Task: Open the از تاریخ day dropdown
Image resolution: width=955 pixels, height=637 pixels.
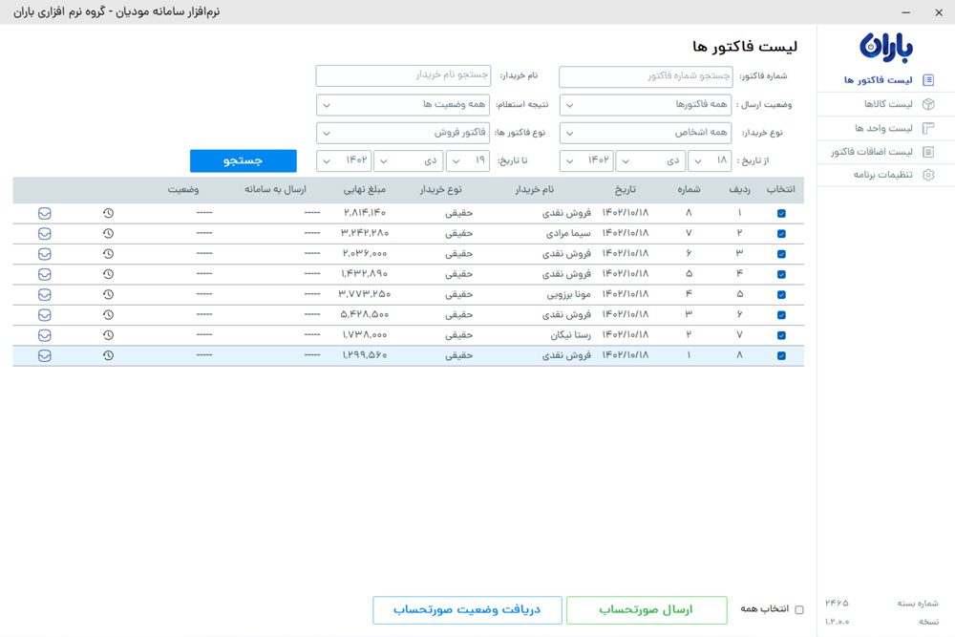Action: [710, 160]
